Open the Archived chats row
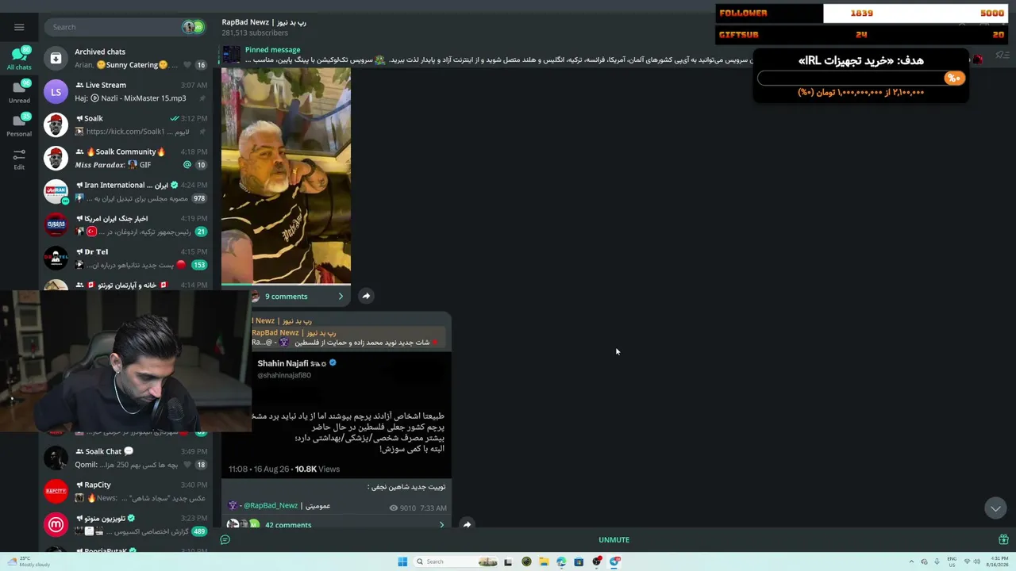The image size is (1016, 571). (x=127, y=58)
